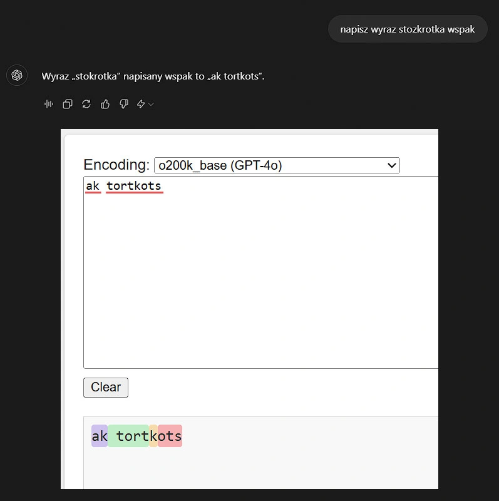The height and width of the screenshot is (501, 499).
Task: Click the "Encoding:" label
Action: click(x=116, y=165)
